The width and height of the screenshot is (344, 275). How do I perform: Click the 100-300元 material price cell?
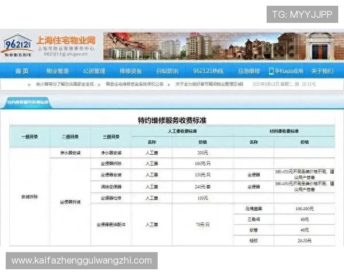click(304, 209)
